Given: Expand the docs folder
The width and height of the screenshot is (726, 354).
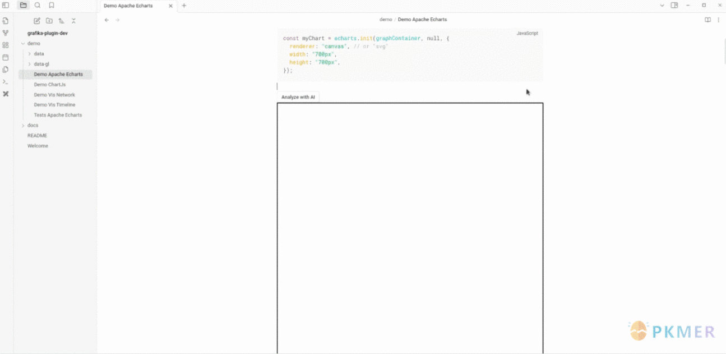Looking at the screenshot, I should tap(23, 126).
